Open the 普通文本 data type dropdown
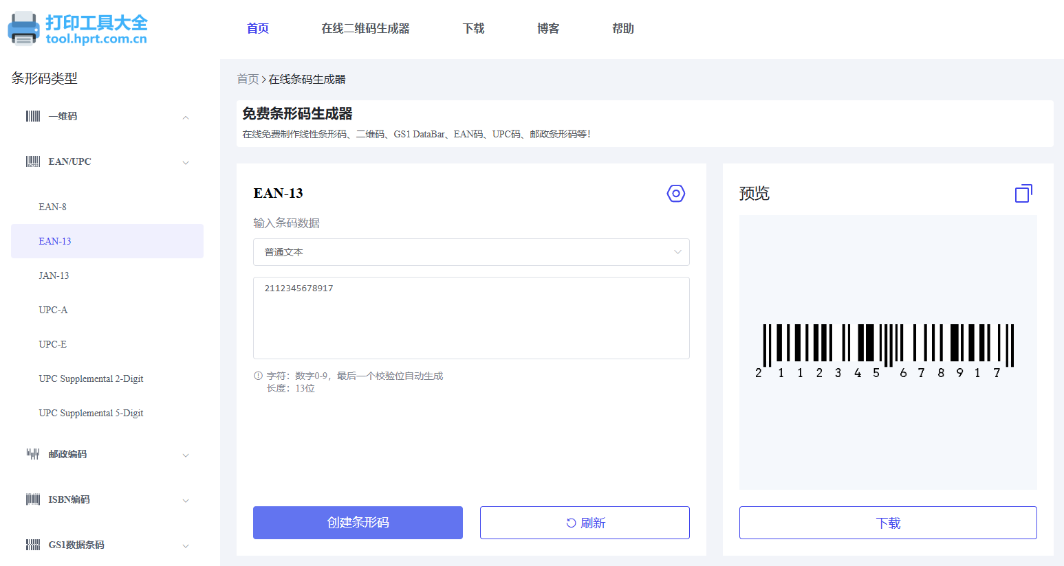 pos(471,252)
